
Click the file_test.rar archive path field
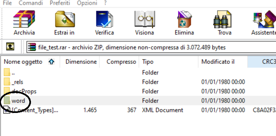pos(132,47)
